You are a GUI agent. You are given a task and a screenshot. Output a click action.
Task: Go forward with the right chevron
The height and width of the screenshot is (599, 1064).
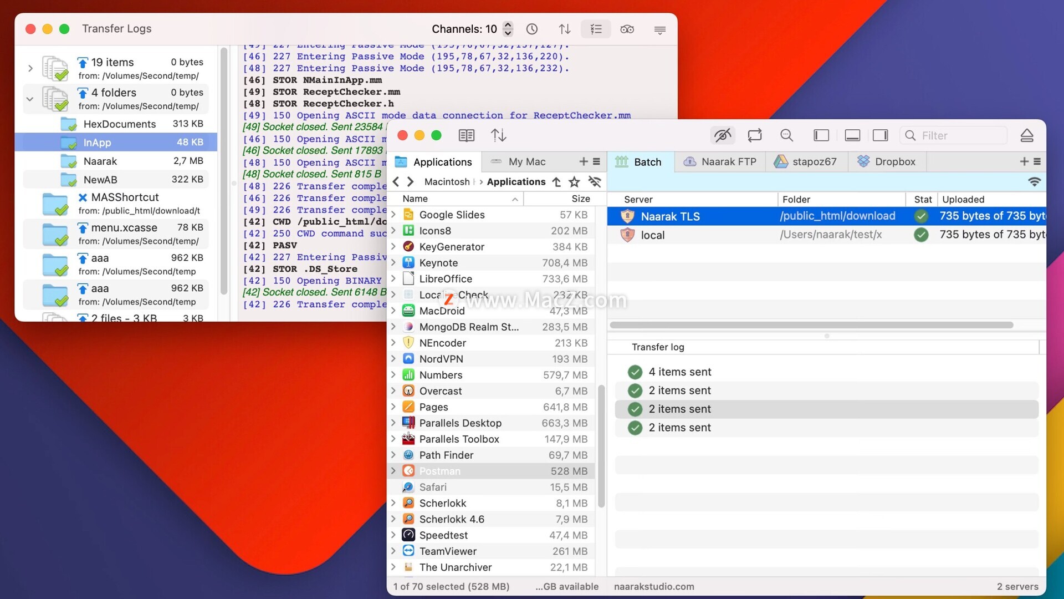[x=410, y=182]
